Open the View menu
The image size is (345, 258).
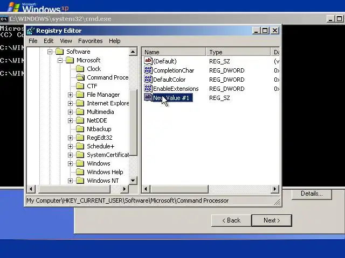66,41
